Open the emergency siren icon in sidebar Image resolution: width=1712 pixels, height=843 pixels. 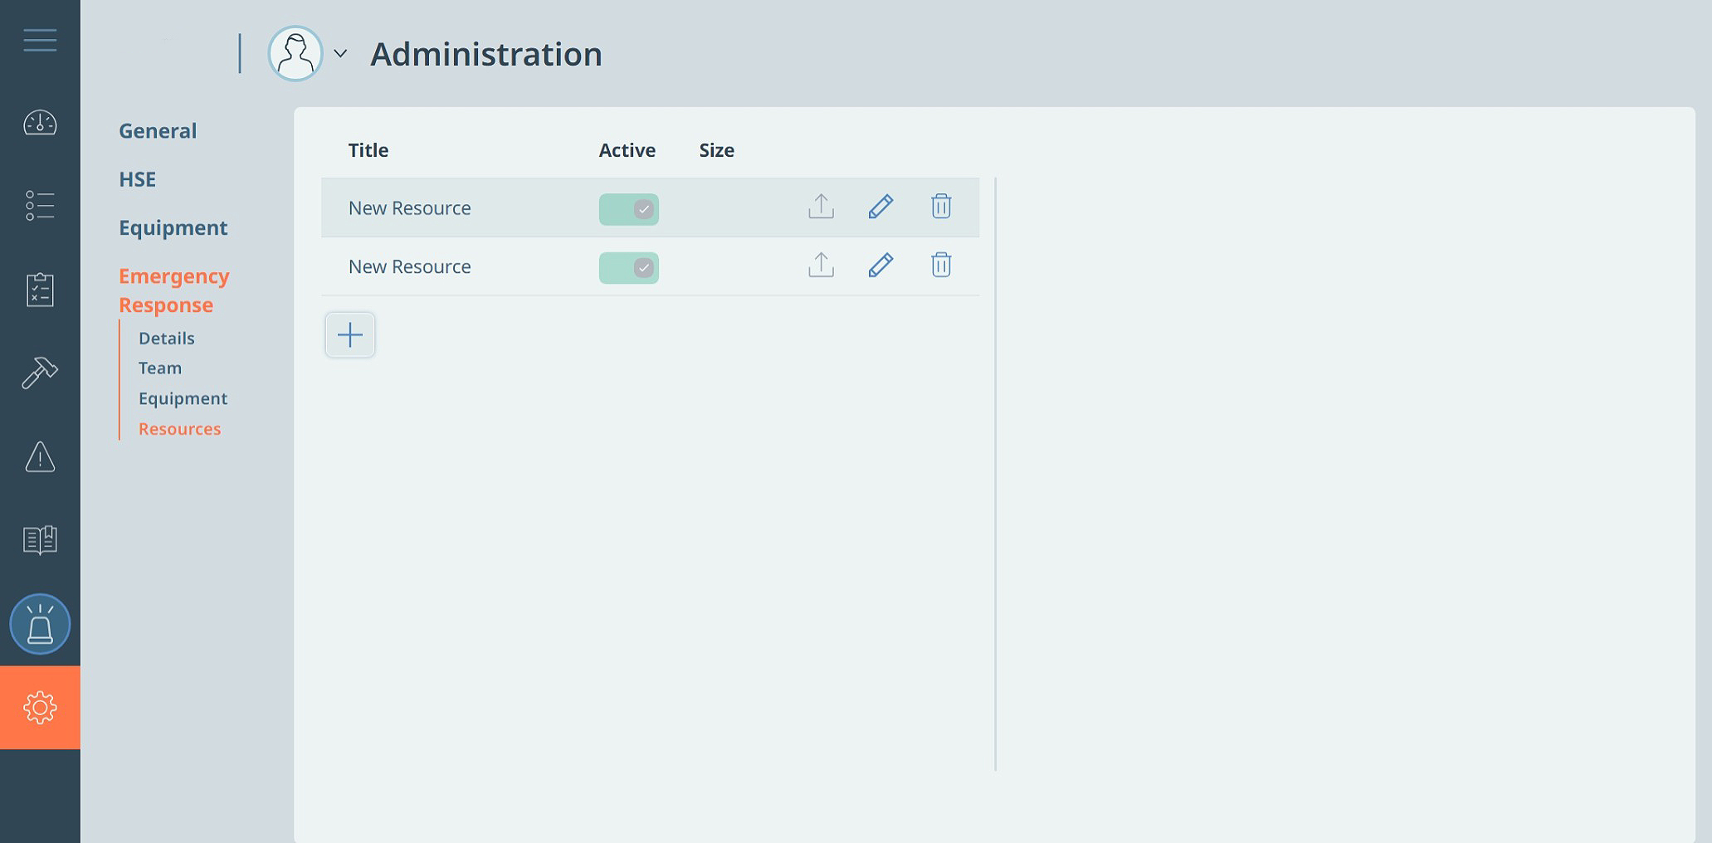click(40, 624)
